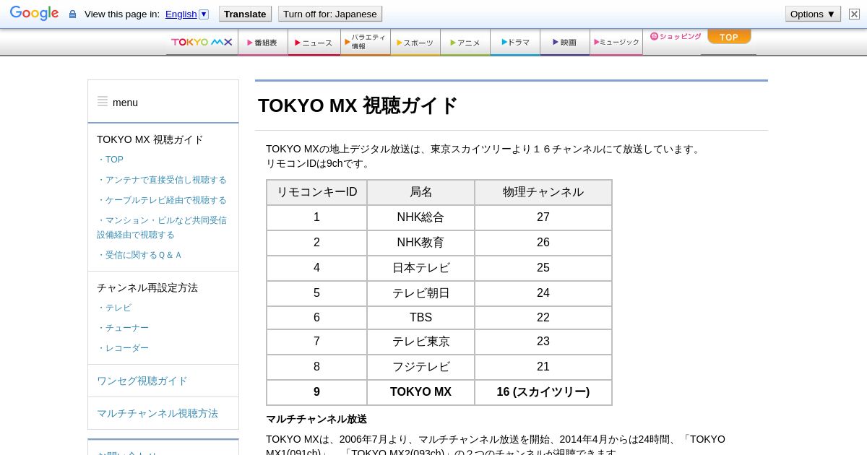This screenshot has width=867, height=455.
Task: Open アンテナで直接受信し視聴する link
Action: click(x=162, y=180)
